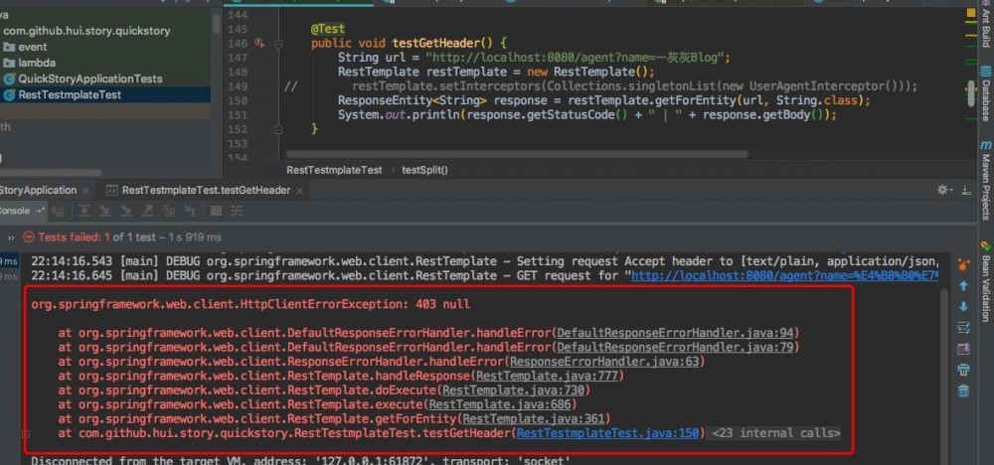Open QuickStoryApplicationTests in the project tree
This screenshot has height=465, width=994.
click(83, 78)
